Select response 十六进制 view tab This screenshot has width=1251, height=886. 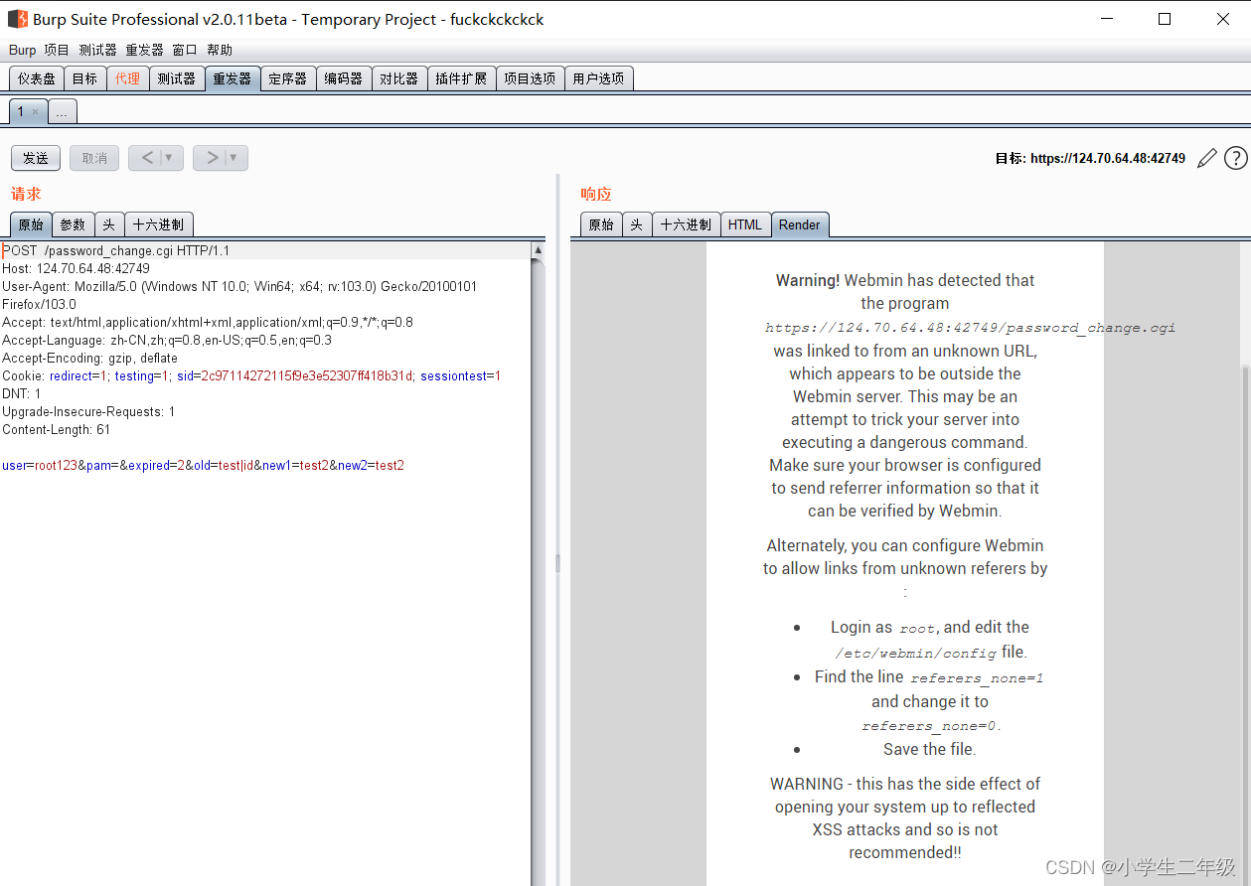point(686,224)
